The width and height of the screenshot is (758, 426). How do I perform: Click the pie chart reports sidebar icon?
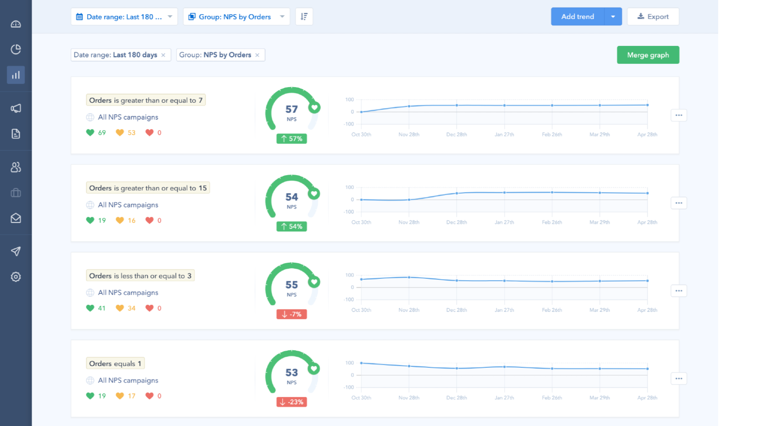[x=16, y=49]
